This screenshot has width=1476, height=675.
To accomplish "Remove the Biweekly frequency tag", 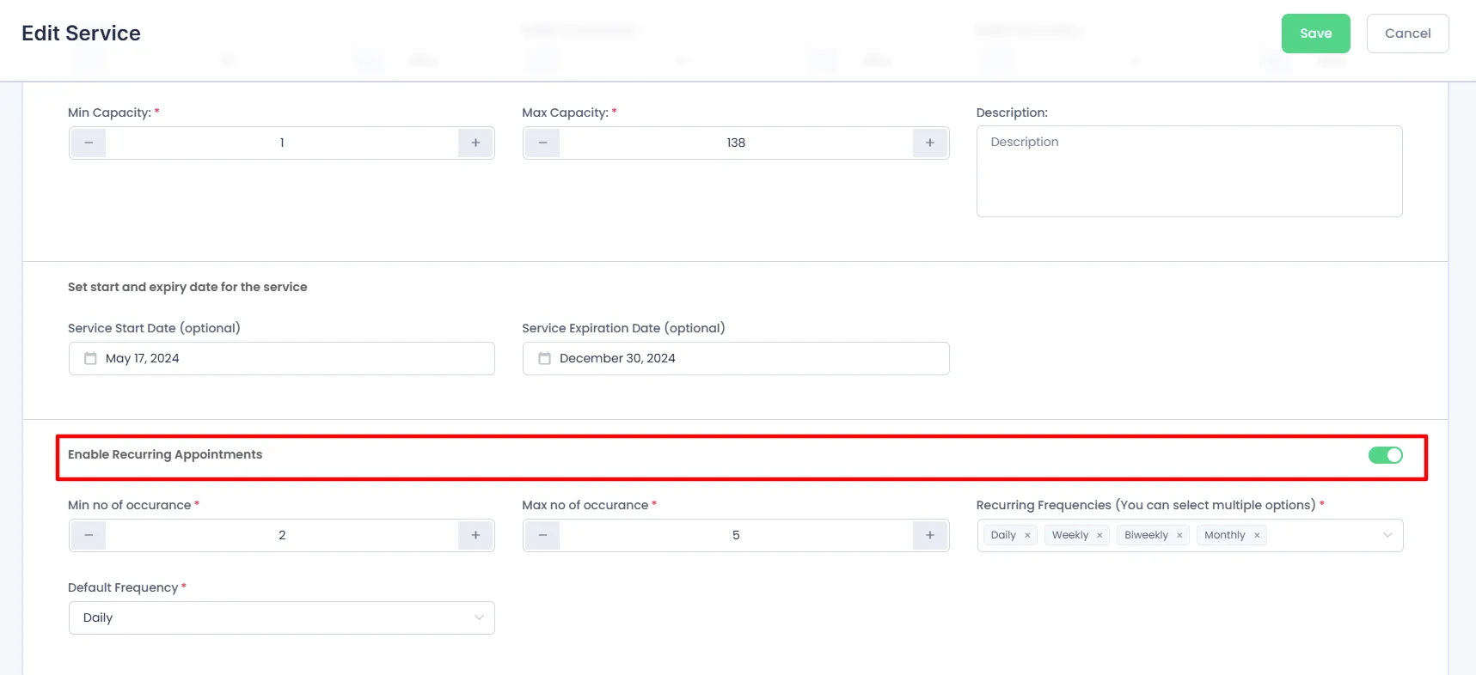I will 1179,535.
